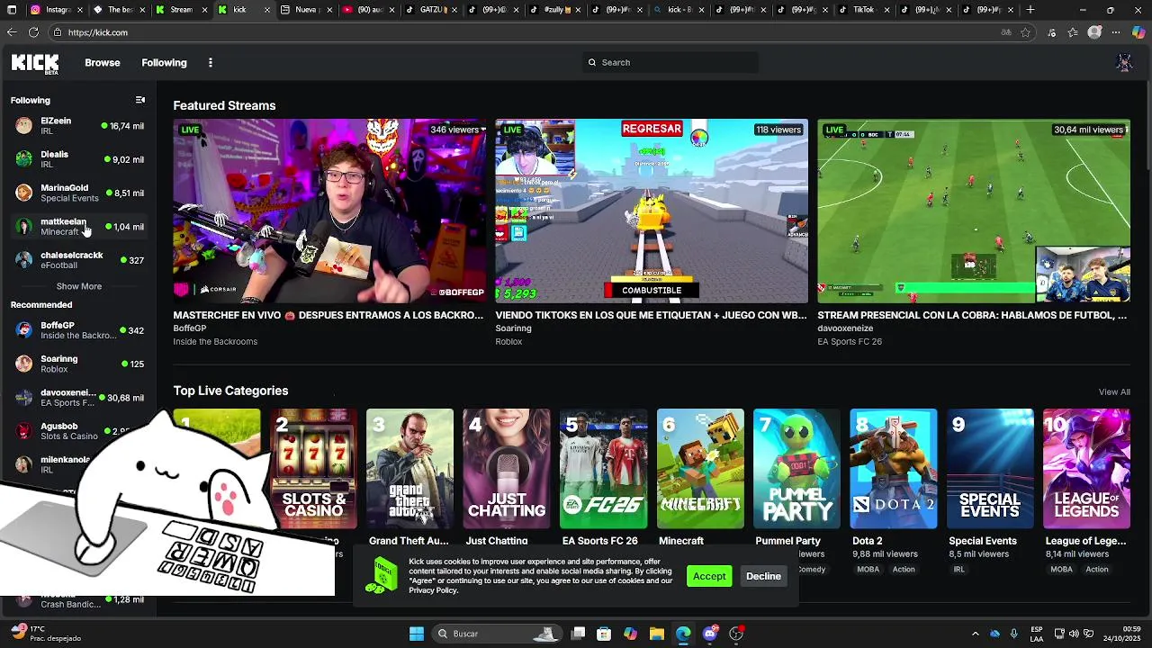Click in the Kick search field
Image resolution: width=1152 pixels, height=648 pixels.
(x=670, y=62)
